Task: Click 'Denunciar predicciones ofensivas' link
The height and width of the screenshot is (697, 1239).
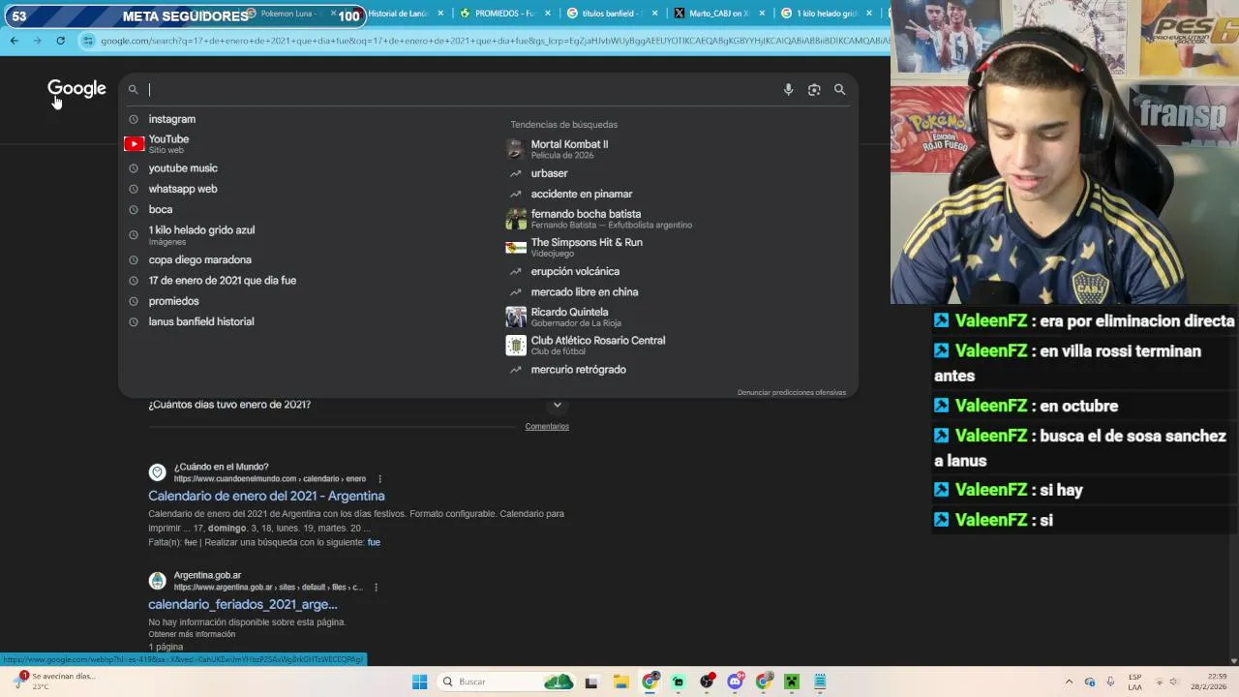Action: click(x=791, y=392)
